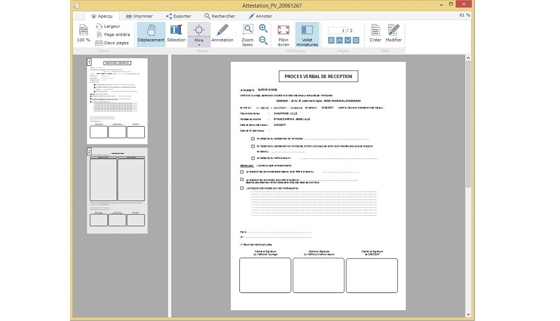Activate the Zoom lasso tool
This screenshot has height=321, width=560.
[x=248, y=35]
